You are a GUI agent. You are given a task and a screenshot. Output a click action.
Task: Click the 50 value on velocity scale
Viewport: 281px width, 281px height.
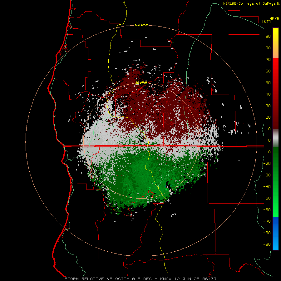(268, 83)
